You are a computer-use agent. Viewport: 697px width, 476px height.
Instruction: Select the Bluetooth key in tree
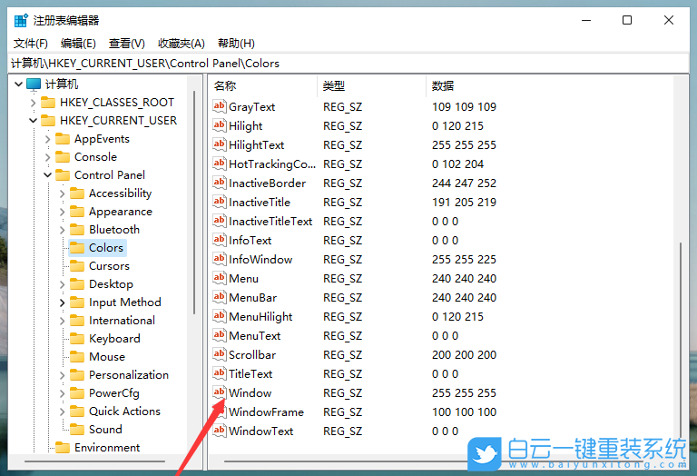click(x=114, y=230)
